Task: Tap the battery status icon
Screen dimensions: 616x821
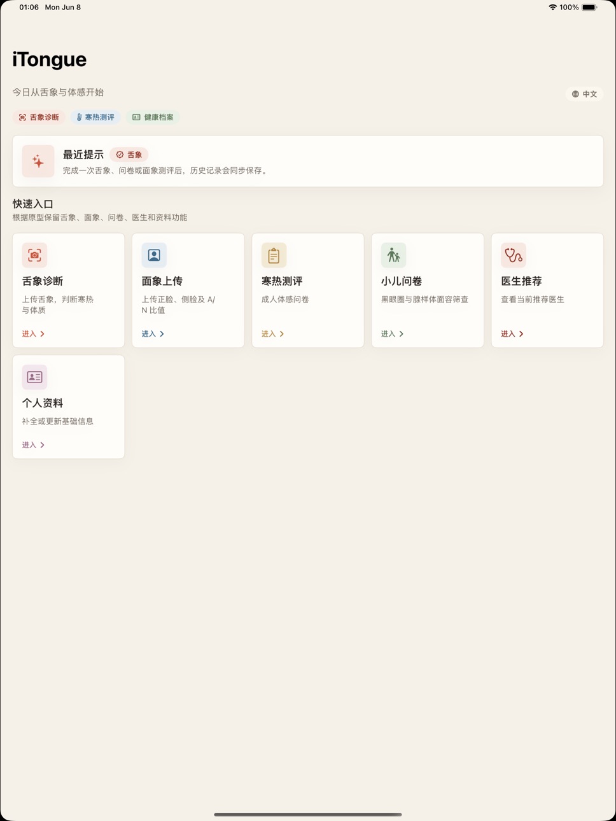Action: click(590, 8)
